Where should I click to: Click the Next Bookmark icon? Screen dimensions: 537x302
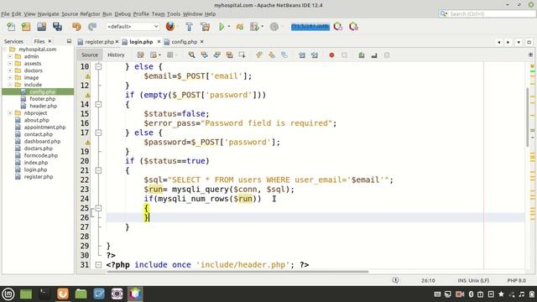click(x=272, y=55)
